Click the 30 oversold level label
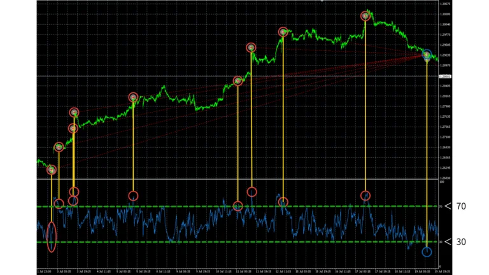This screenshot has width=489, height=275. 461,242
